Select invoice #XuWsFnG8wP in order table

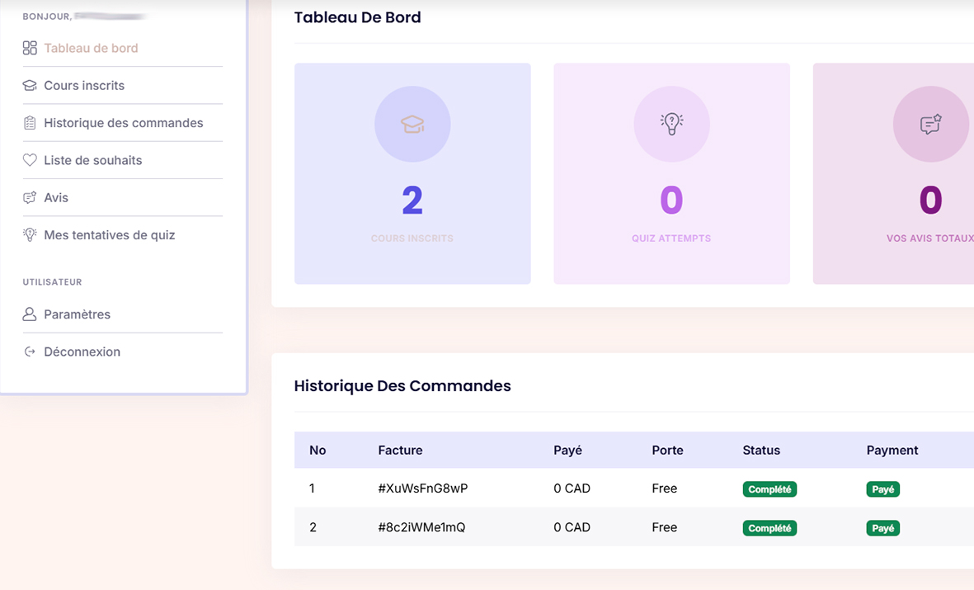[422, 489]
